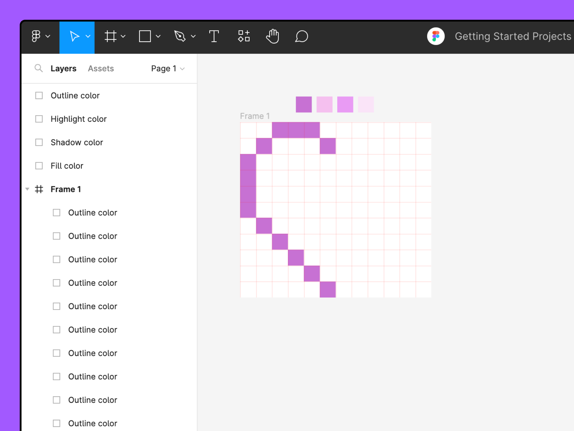Expand Move tool options dropdown arrow
The width and height of the screenshot is (574, 431).
coord(88,37)
